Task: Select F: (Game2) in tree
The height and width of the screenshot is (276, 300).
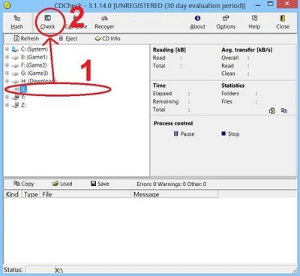Action: pyautogui.click(x=34, y=65)
